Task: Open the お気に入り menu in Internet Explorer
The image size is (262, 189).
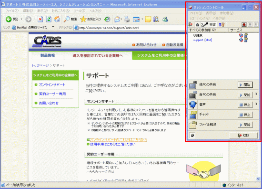Action: (x=60, y=11)
